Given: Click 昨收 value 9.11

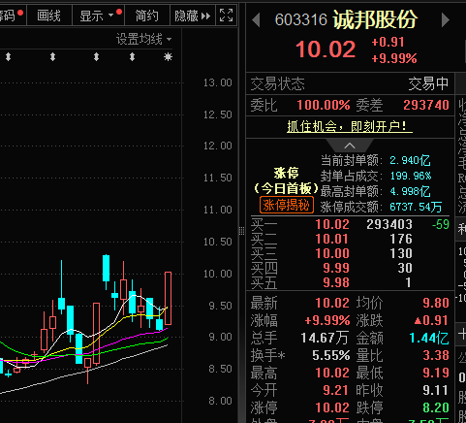Looking at the screenshot, I should coord(436,390).
